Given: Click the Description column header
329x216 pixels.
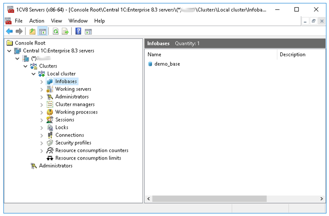Looking at the screenshot, I should 297,54.
